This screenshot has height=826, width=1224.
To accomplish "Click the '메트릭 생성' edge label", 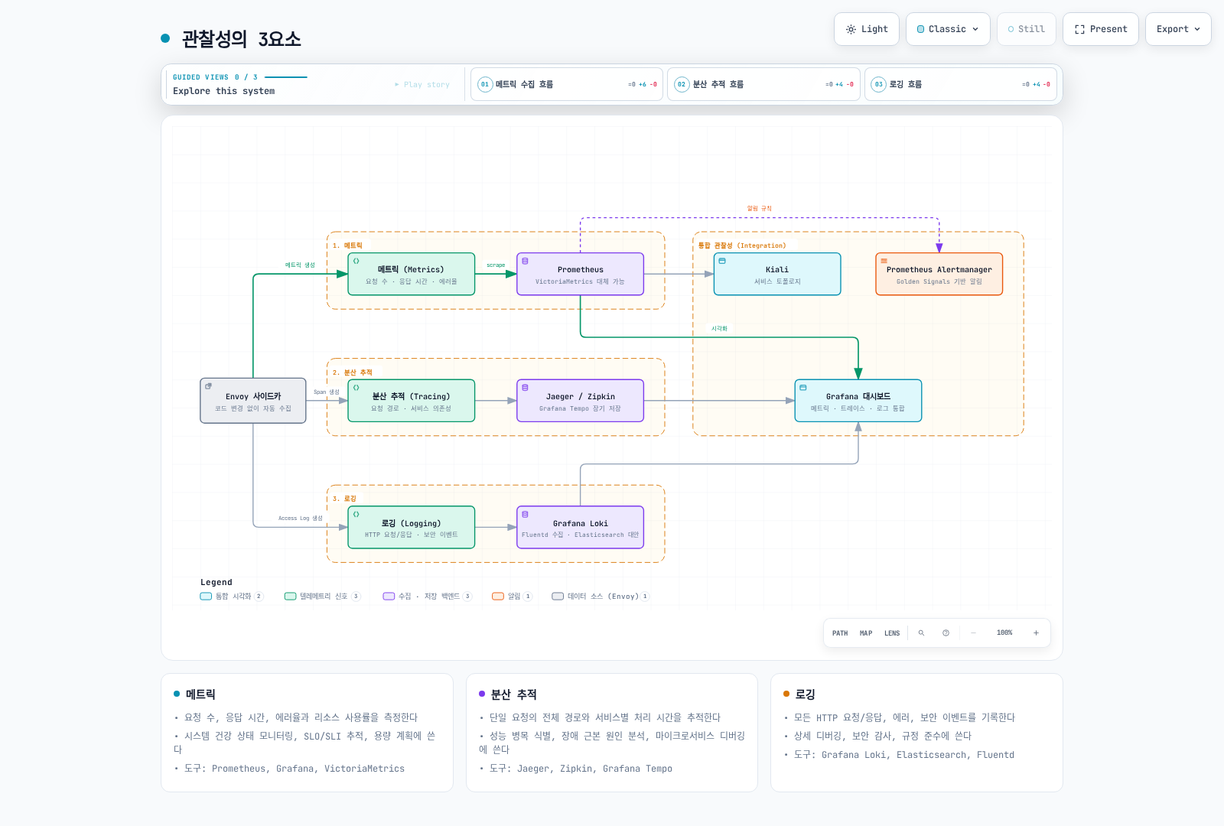I will pyautogui.click(x=300, y=265).
